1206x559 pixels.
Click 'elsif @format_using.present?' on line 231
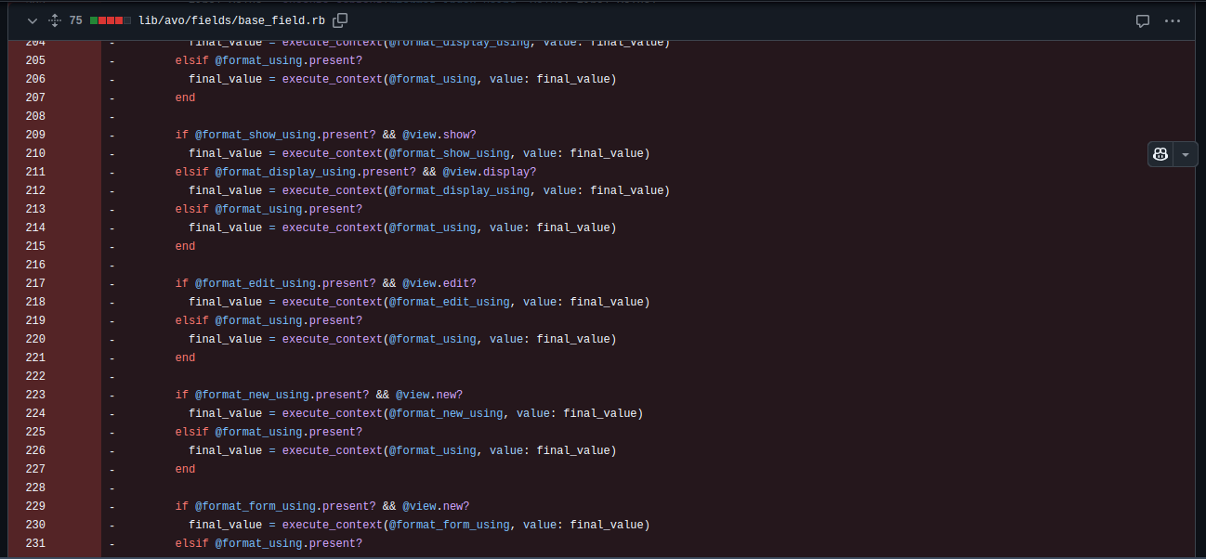(x=269, y=543)
